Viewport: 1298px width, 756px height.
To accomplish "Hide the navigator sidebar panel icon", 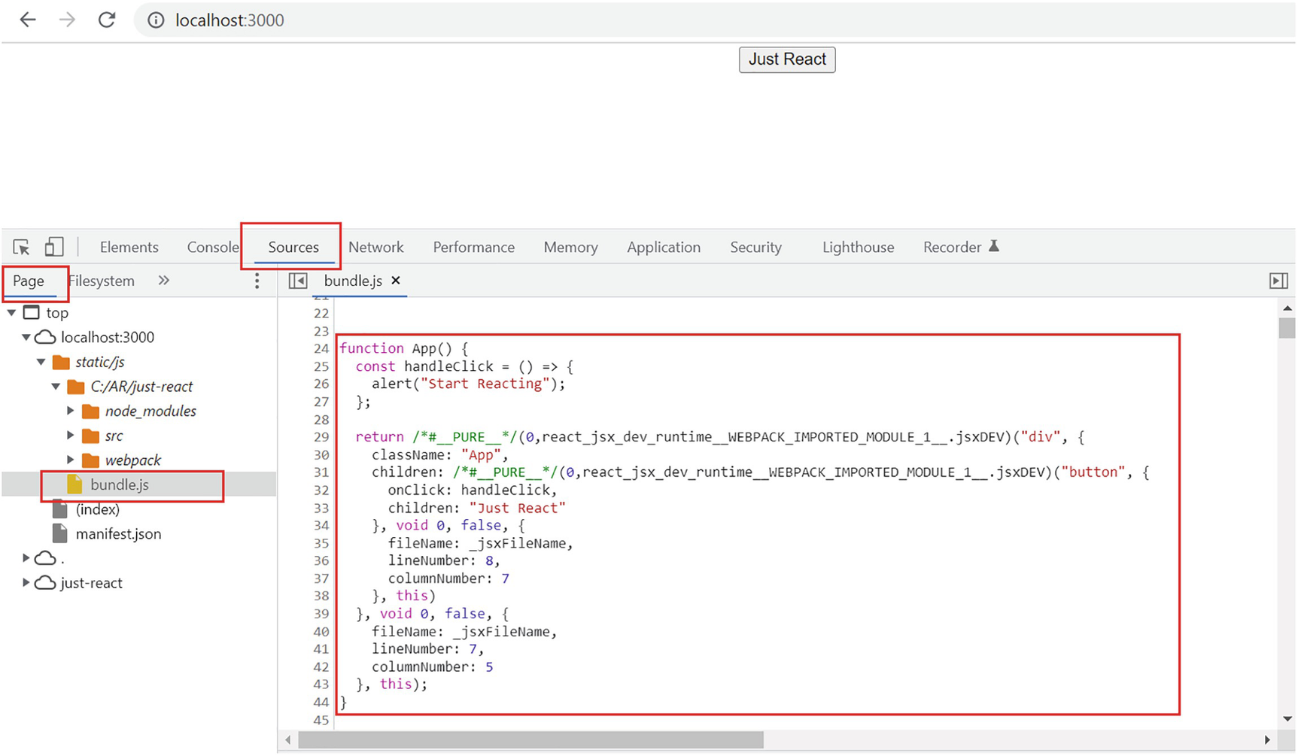I will 298,281.
